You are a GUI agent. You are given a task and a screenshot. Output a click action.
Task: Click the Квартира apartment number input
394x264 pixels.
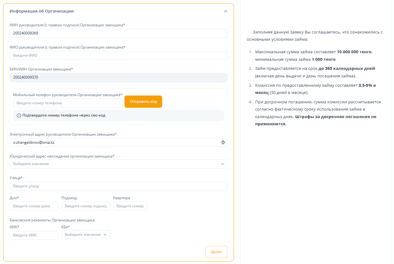pyautogui.click(x=130, y=206)
